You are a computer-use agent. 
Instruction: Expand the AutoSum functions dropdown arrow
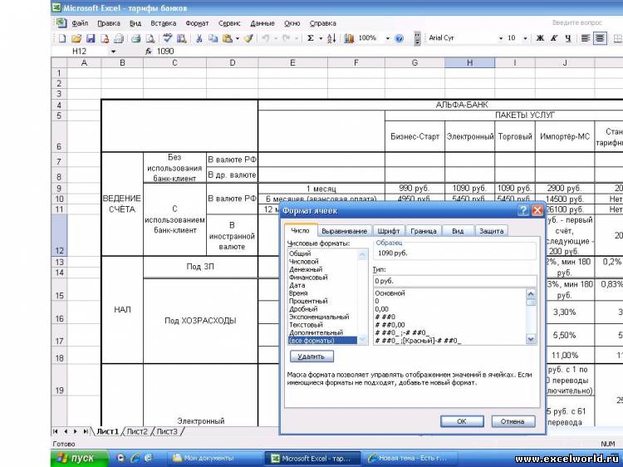click(321, 38)
